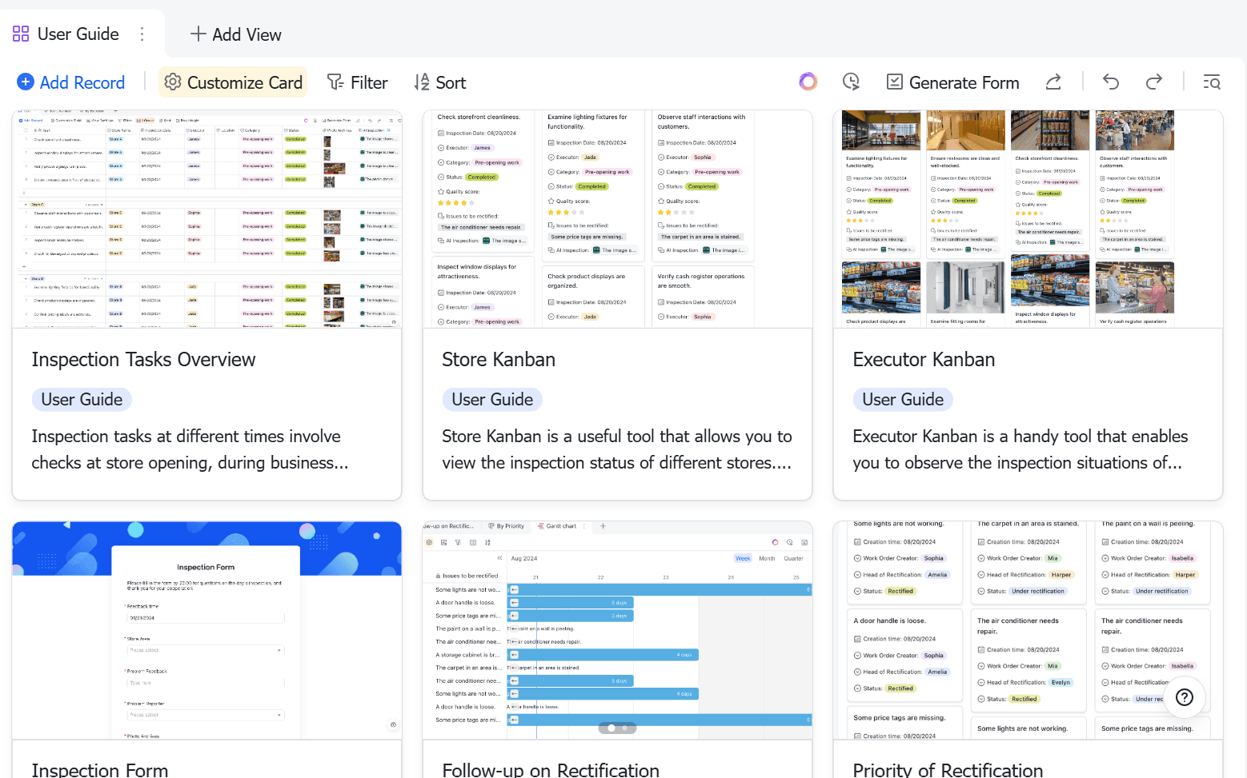Open the clock history icon
This screenshot has height=778, width=1247.
click(851, 82)
